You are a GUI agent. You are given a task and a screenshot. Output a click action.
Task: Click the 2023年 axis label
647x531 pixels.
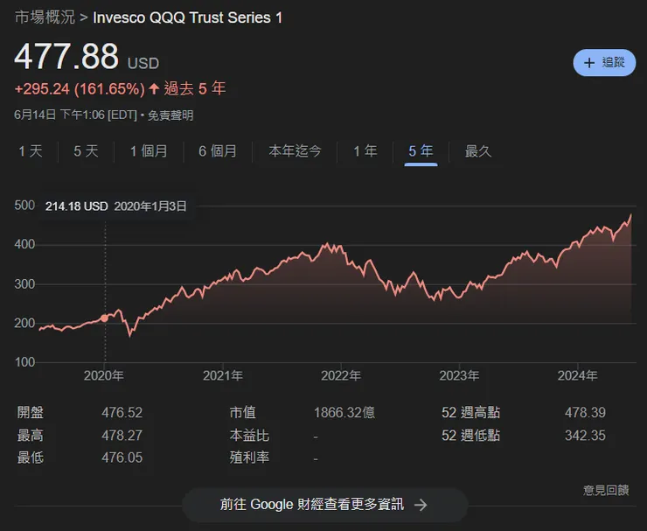[459, 375]
